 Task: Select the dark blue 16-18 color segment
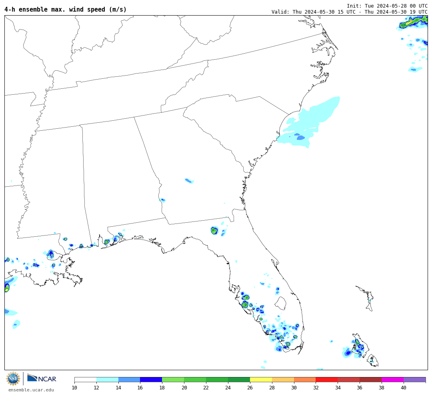(151, 380)
